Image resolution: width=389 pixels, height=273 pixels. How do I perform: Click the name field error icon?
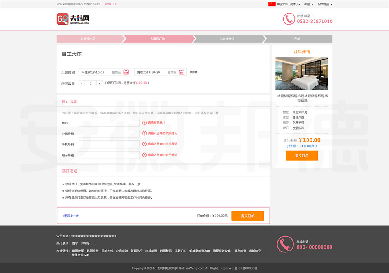[x=145, y=123]
